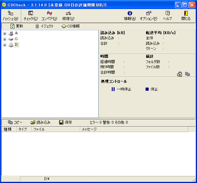Sort by the タイプ column header
This screenshot has height=183, width=197.
tap(24, 129)
